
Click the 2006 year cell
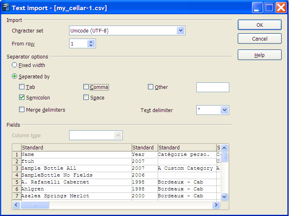tap(145, 175)
